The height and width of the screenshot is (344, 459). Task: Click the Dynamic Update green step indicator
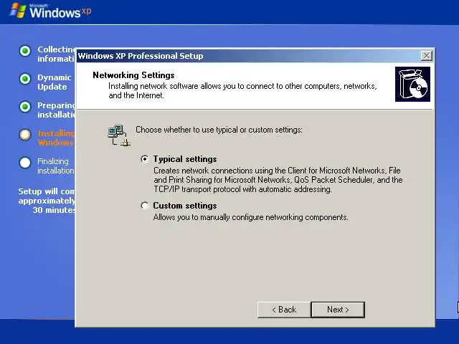(25, 79)
